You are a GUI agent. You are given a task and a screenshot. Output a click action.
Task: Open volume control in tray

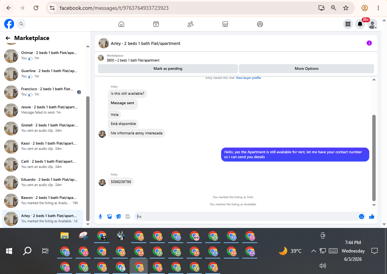coord(323,266)
